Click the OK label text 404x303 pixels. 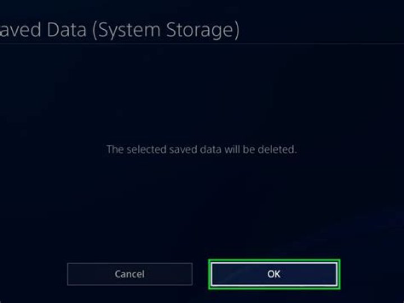click(274, 274)
